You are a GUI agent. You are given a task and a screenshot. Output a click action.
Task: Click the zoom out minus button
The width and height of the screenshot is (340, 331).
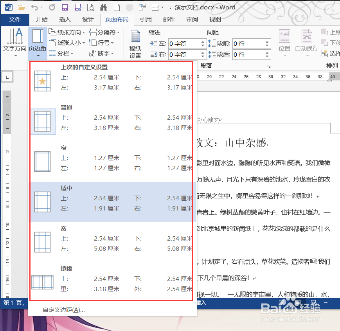326,302
